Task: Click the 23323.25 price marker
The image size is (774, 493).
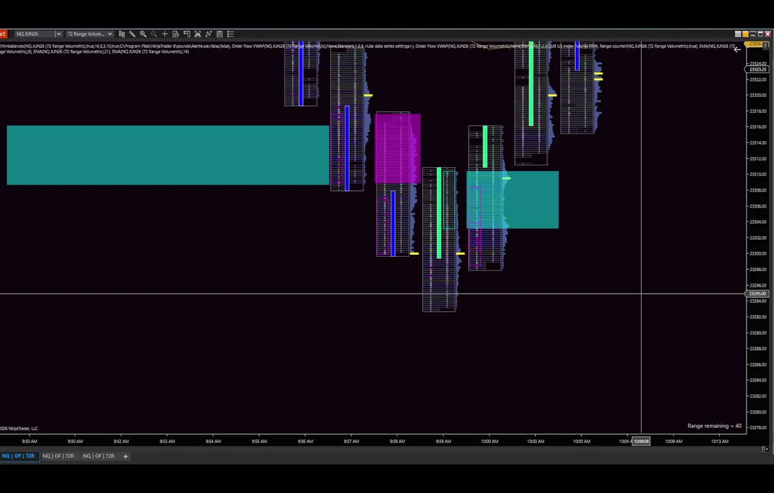Action: click(x=758, y=70)
